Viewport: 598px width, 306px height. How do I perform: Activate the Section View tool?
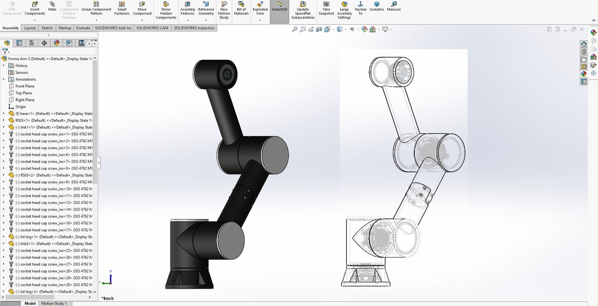(x=318, y=29)
